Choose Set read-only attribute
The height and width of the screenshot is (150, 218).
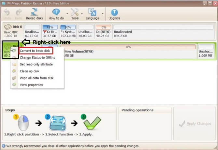37,64
